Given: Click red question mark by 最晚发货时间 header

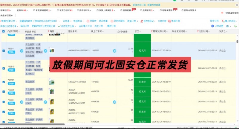Looking at the screenshot, I should (152, 31).
